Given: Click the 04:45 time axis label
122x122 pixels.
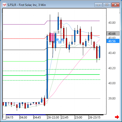Looking at the screenshot, I should (37, 117).
